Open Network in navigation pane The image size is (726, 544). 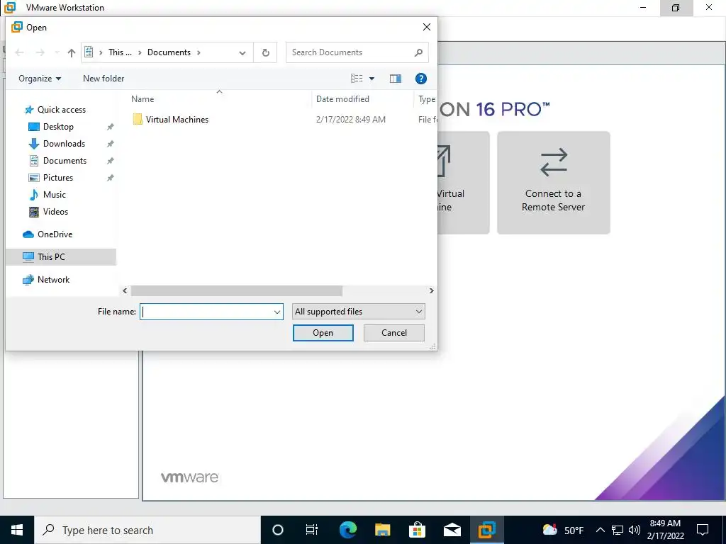click(53, 280)
